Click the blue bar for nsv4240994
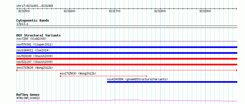Image resolution: width=245 pixels, height=104 pixels. (172, 82)
